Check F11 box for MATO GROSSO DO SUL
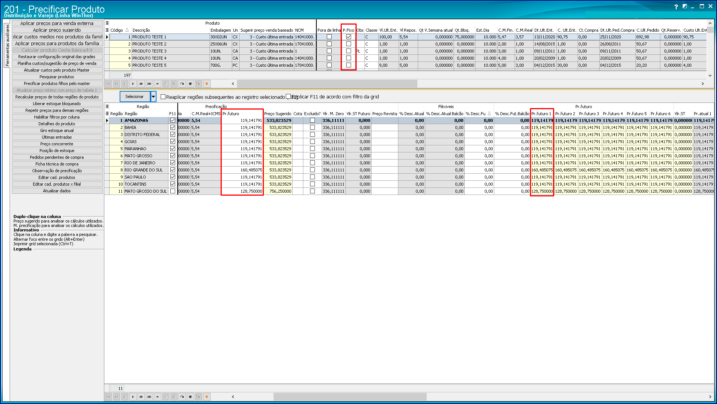This screenshot has height=404, width=717. [x=173, y=191]
